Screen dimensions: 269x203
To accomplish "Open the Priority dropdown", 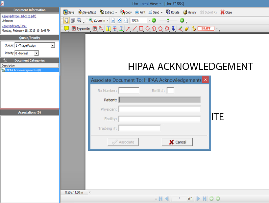I will (x=37, y=53).
